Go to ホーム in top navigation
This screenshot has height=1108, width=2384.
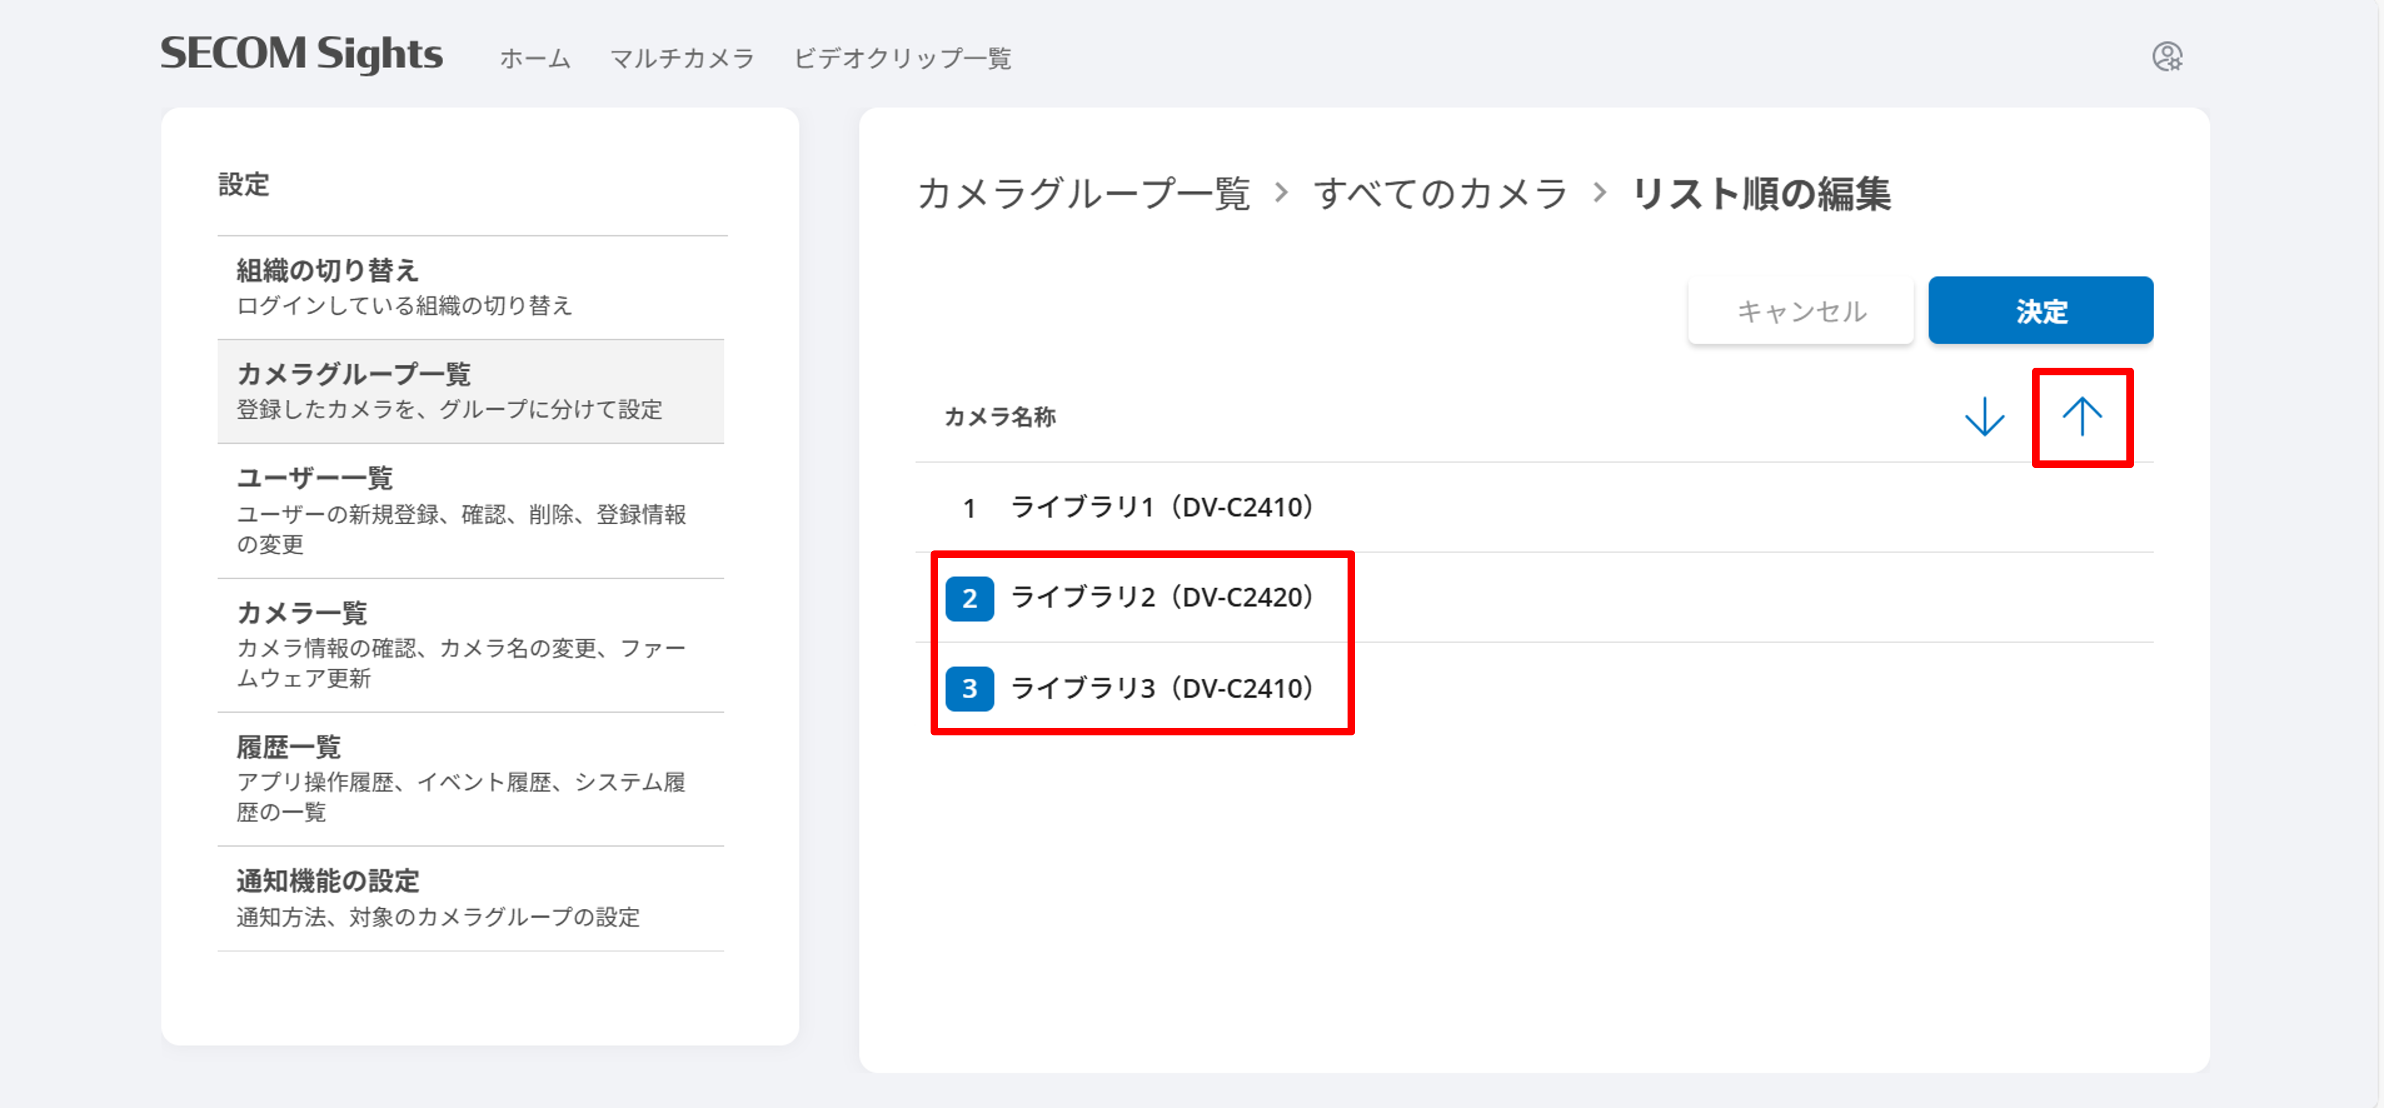tap(535, 58)
